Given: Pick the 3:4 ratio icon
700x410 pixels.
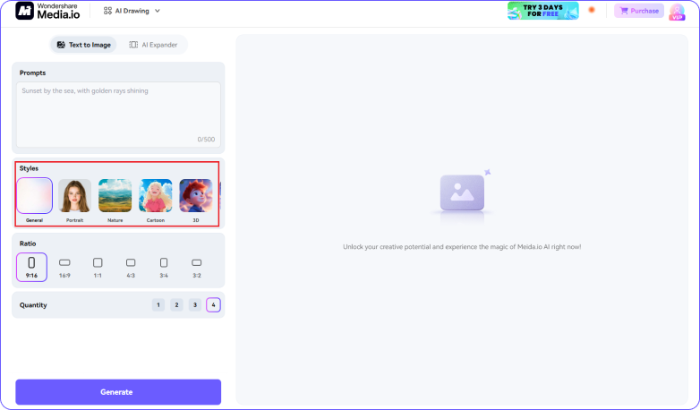Looking at the screenshot, I should (x=164, y=263).
